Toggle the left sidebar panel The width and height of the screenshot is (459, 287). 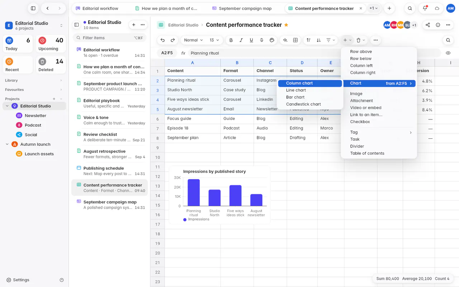tap(33, 8)
